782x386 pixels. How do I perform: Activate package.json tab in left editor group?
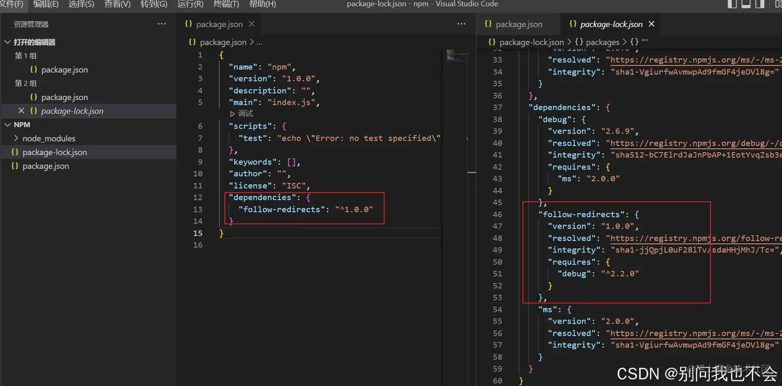[219, 24]
